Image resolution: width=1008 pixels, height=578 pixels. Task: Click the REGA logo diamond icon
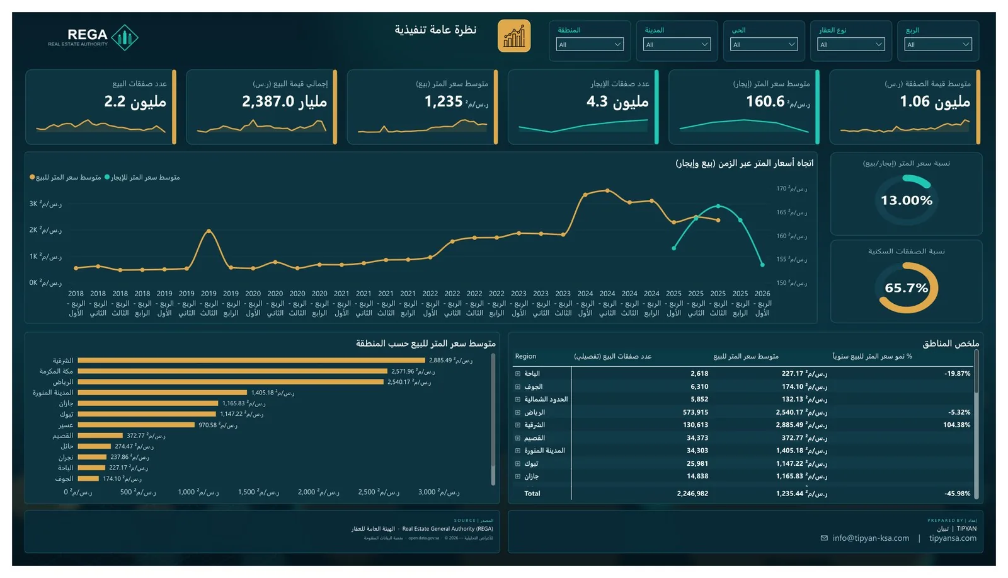(125, 38)
